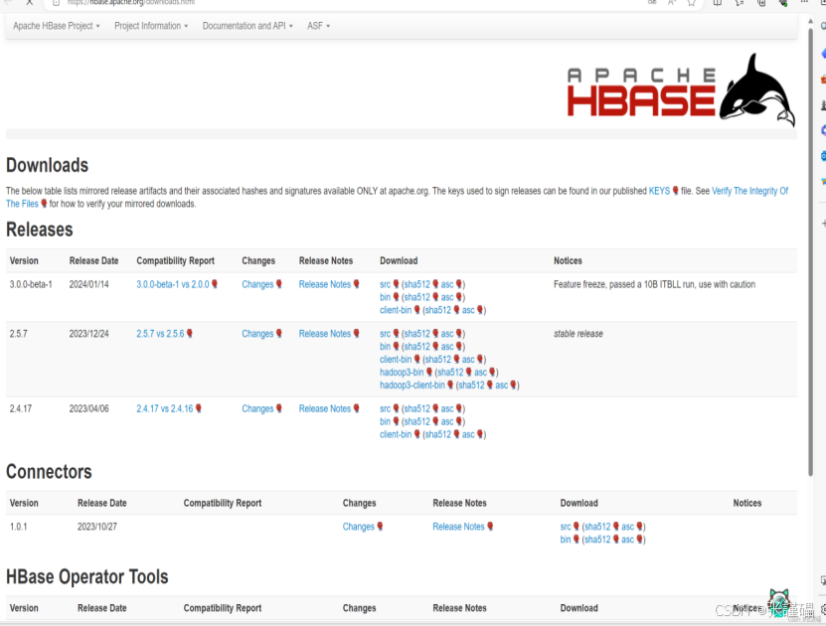Image resolution: width=826 pixels, height=626 pixels.
Task: Open favorites list icon in browser toolbar
Action: [740, 3]
